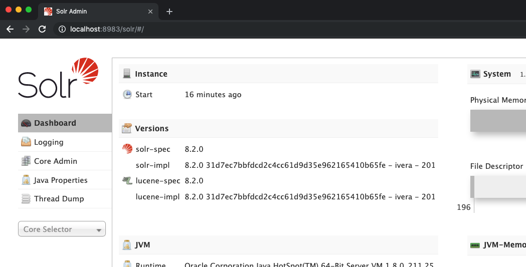Reload the page with browser refresh
The image size is (526, 267).
(42, 29)
